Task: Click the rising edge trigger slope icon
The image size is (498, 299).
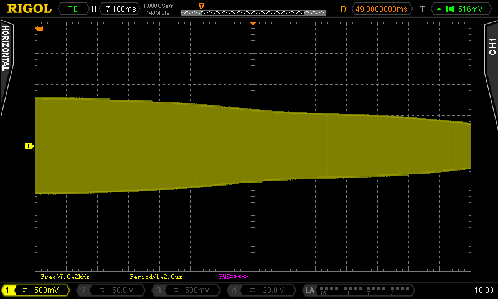Action: (x=439, y=9)
